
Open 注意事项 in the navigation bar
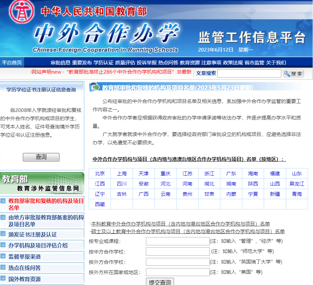click(211, 62)
